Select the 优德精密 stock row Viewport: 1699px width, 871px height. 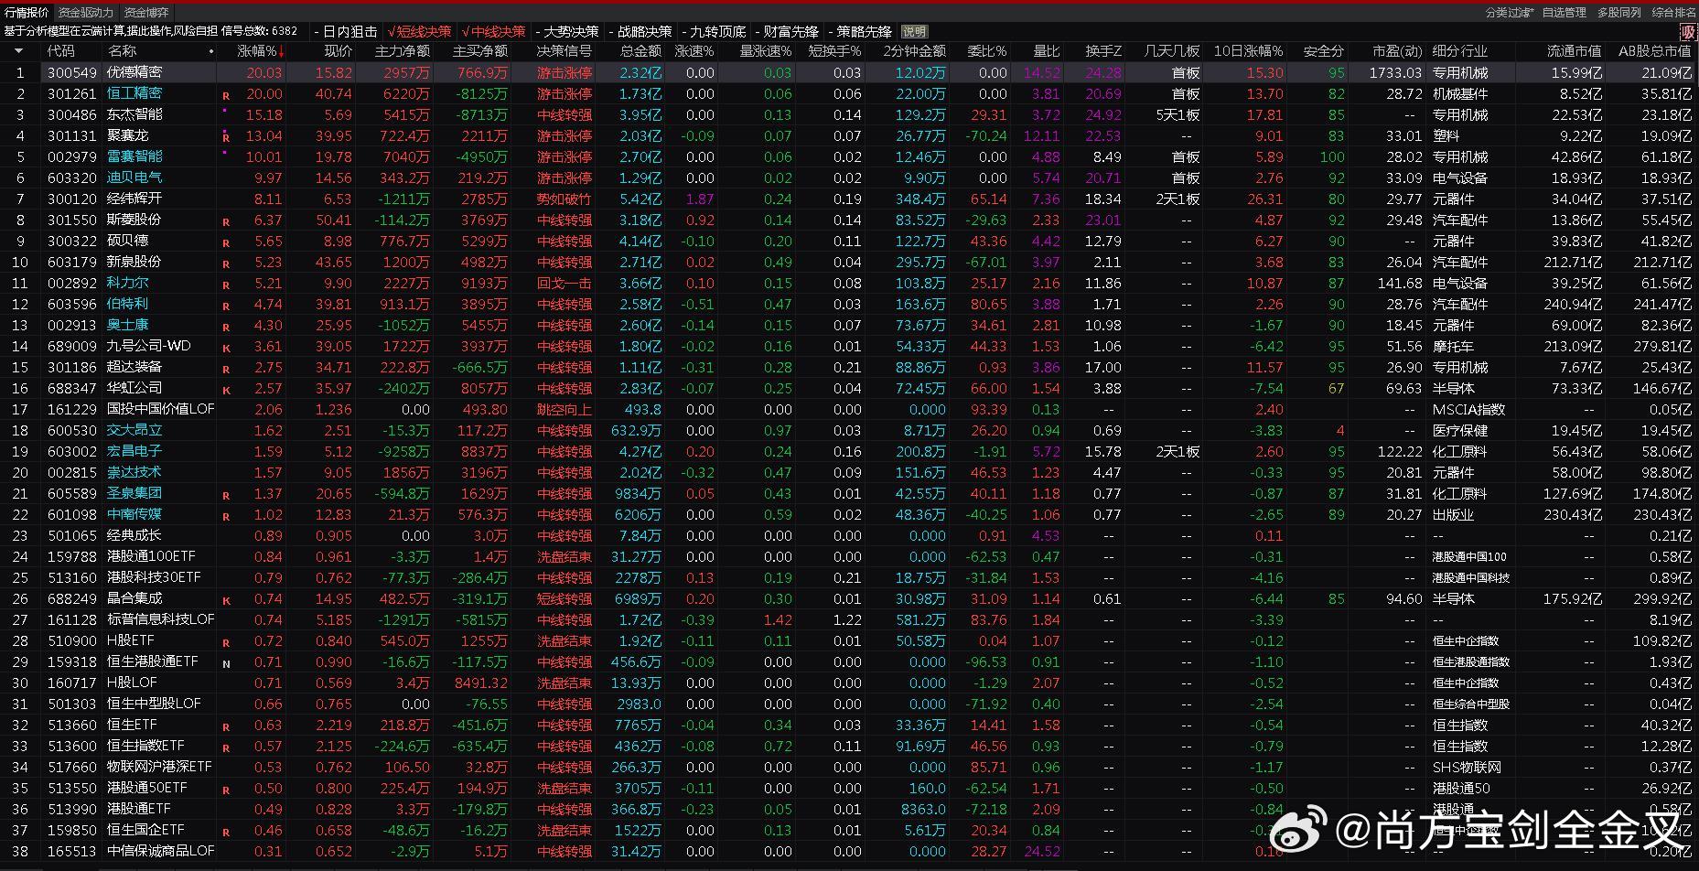tap(134, 73)
